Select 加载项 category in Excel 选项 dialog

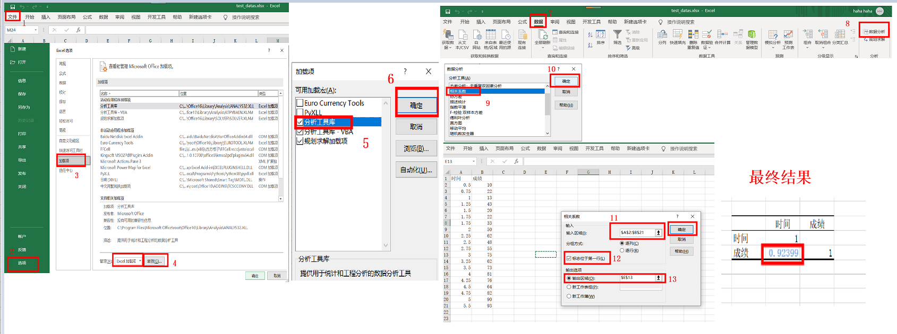71,161
